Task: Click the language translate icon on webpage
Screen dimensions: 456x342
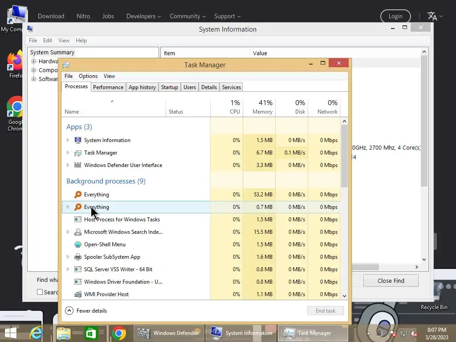Action: pyautogui.click(x=432, y=16)
